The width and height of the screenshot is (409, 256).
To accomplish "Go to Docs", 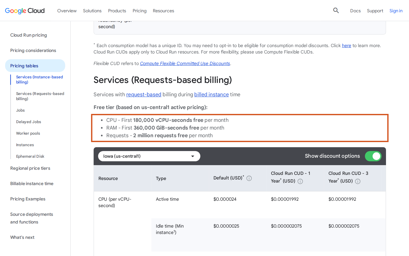I will pos(355,11).
